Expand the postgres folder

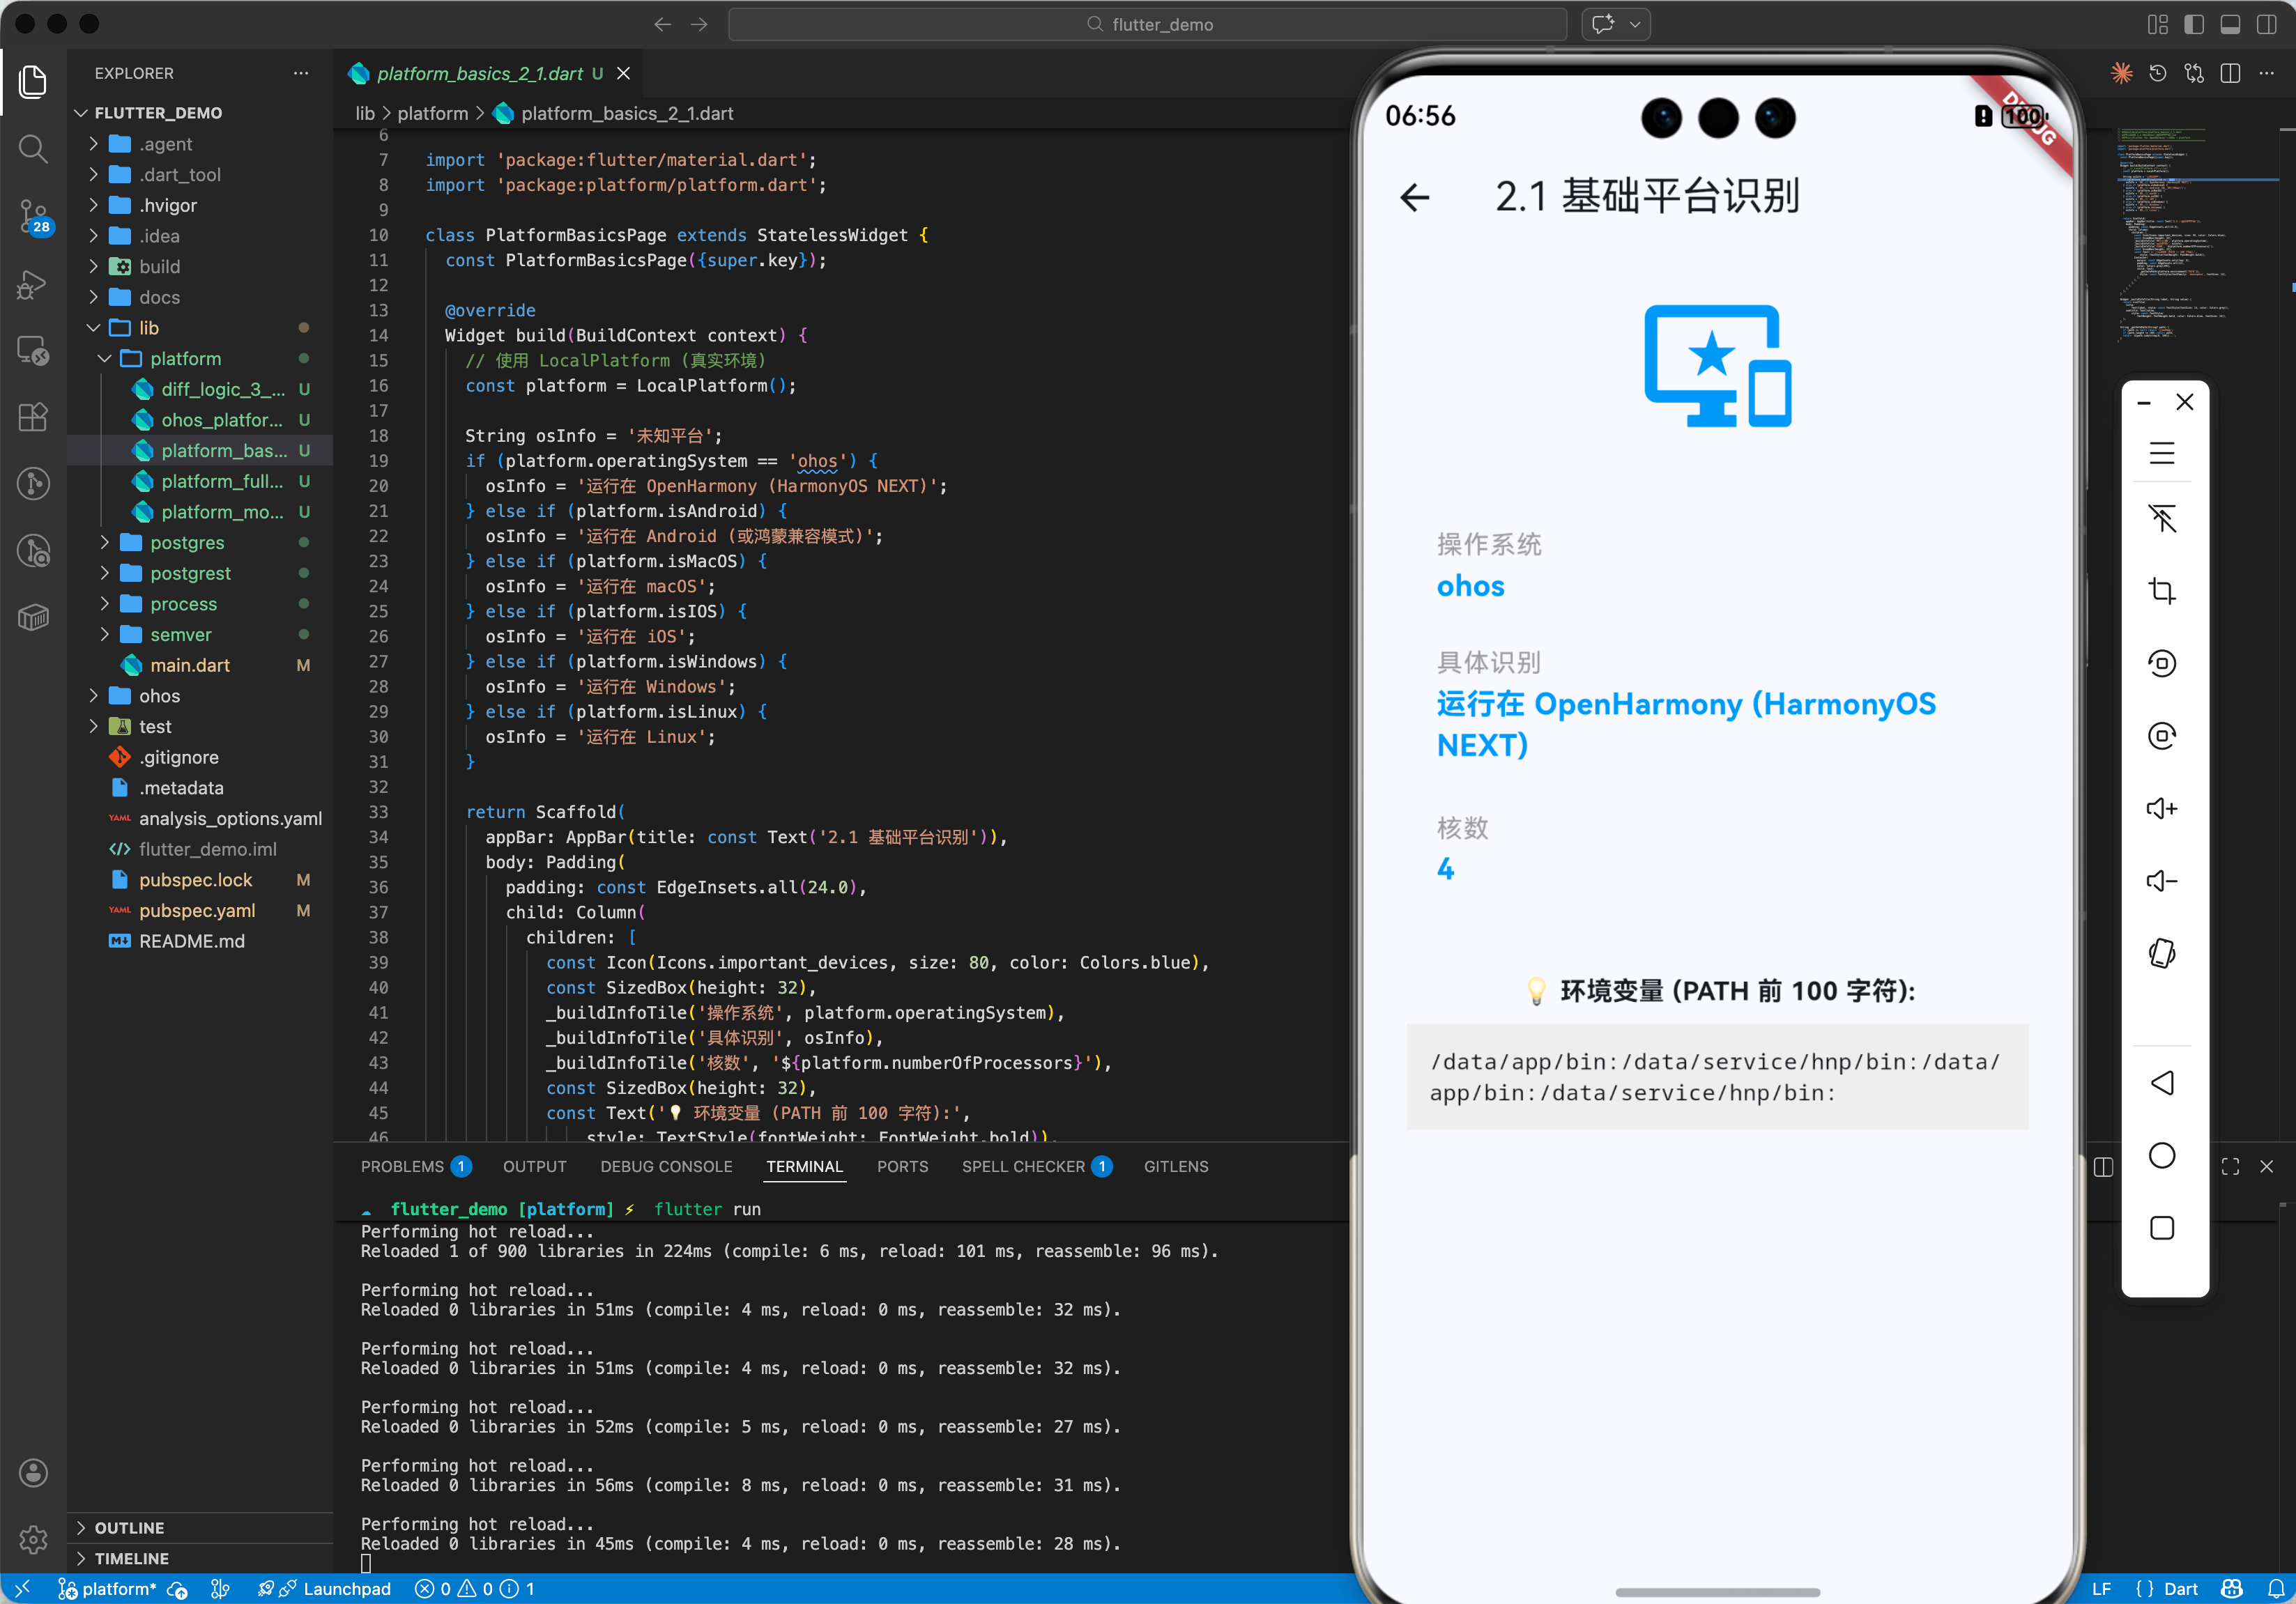pos(187,543)
